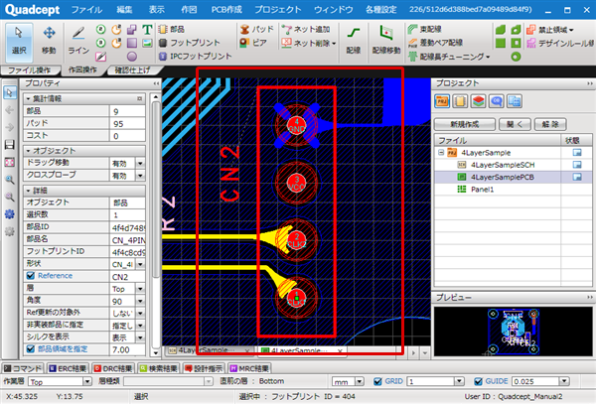Choose the ライン line drawing tool
This screenshot has width=596, height=404.
coord(78,41)
